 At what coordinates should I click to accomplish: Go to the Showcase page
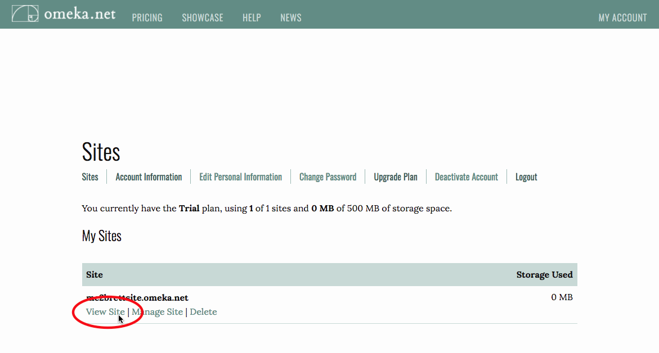203,18
